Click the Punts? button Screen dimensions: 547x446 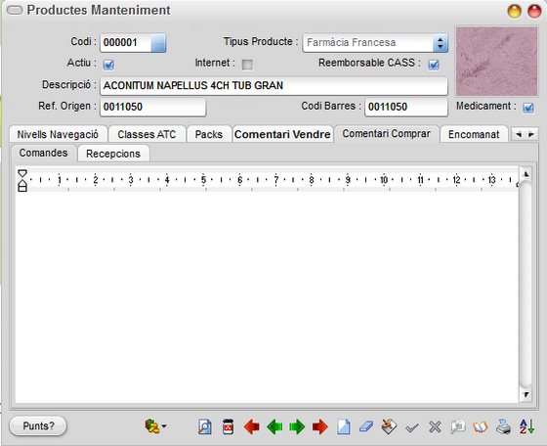click(x=38, y=426)
